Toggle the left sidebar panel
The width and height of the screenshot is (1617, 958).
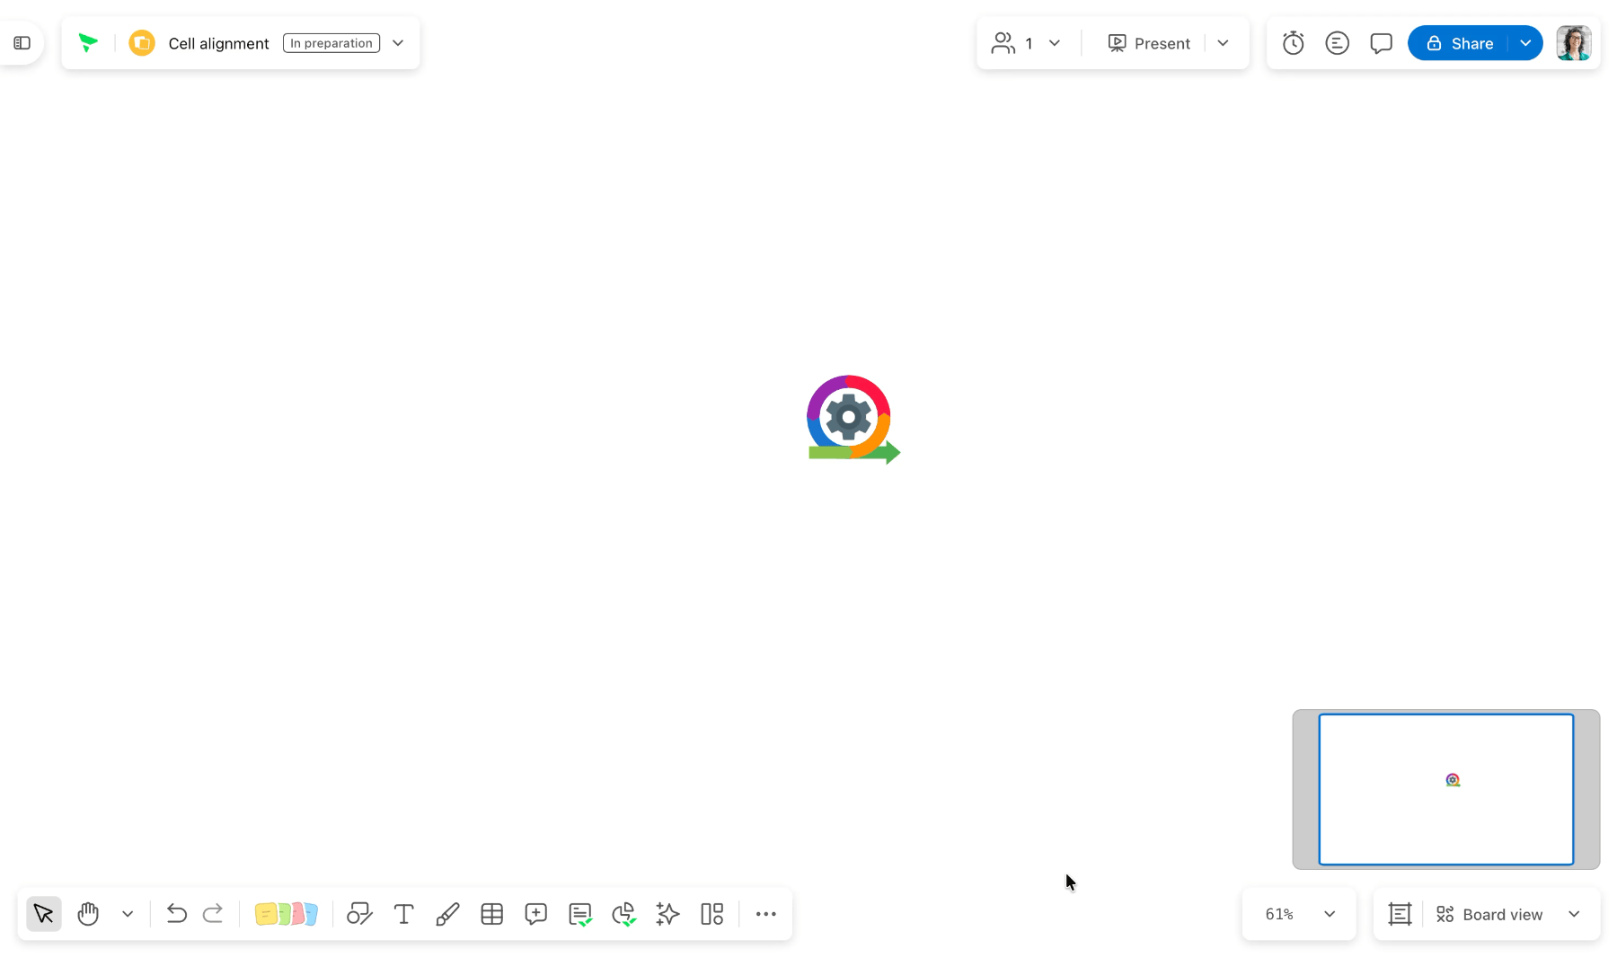[x=22, y=43]
